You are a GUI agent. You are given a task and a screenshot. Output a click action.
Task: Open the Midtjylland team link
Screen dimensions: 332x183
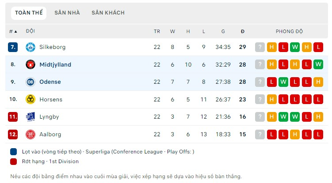coord(55,64)
